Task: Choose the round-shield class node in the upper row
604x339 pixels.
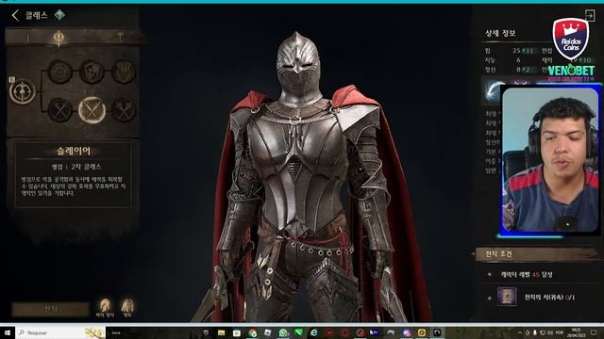Action: (x=59, y=72)
